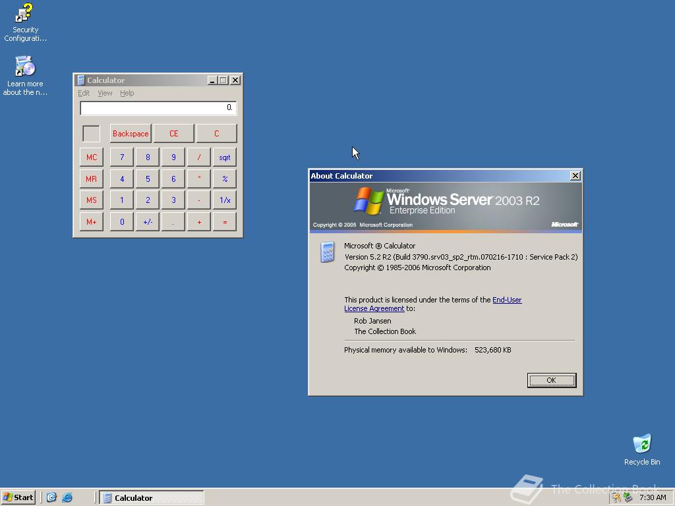This screenshot has height=506, width=675.
Task: Minimize the Calculator window
Action: click(212, 80)
